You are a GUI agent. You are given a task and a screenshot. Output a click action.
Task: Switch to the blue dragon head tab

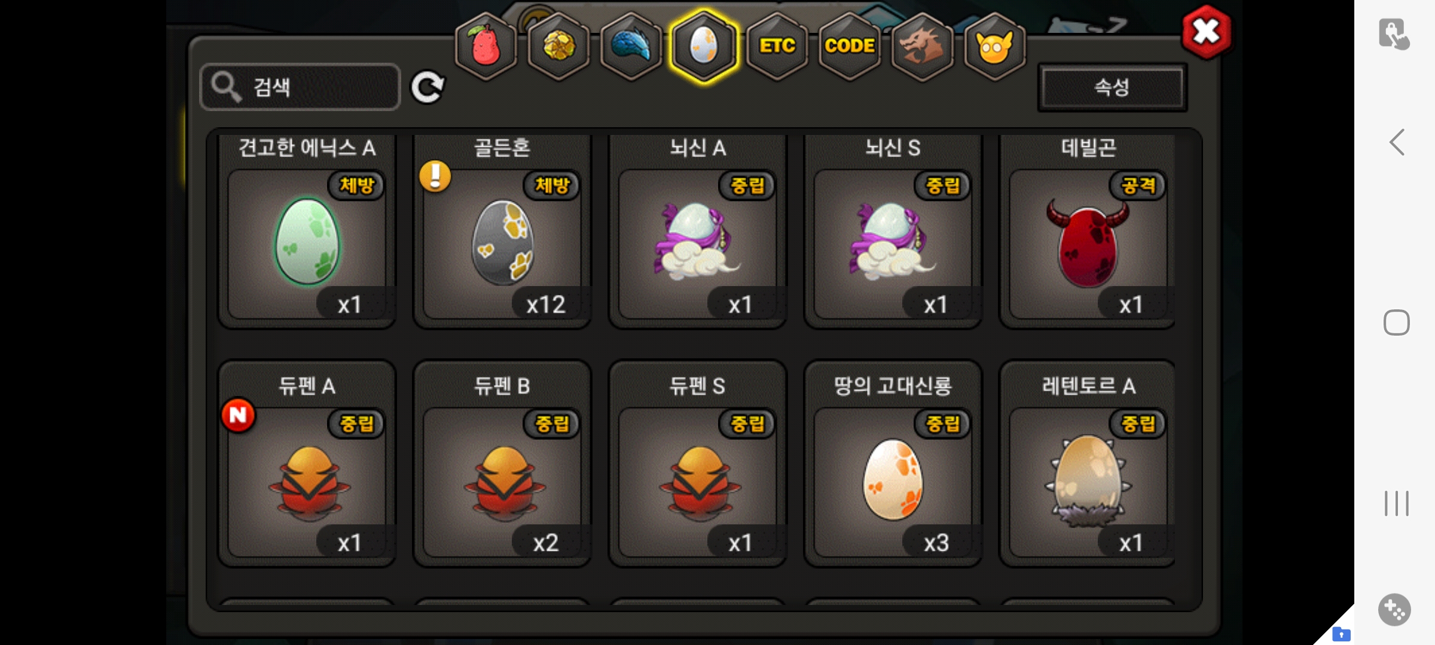[x=631, y=46]
